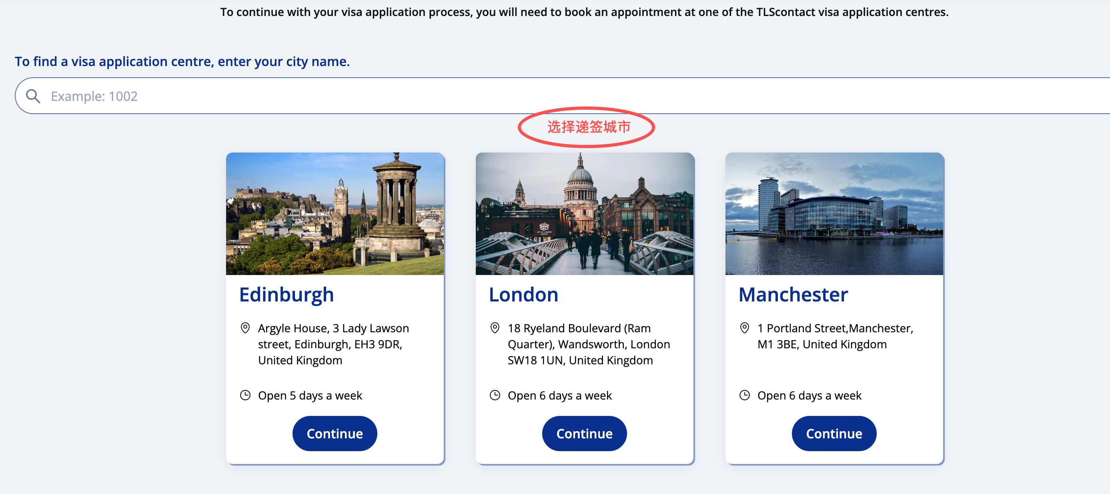This screenshot has height=494, width=1110.
Task: Click the London address location pin icon
Action: click(495, 328)
